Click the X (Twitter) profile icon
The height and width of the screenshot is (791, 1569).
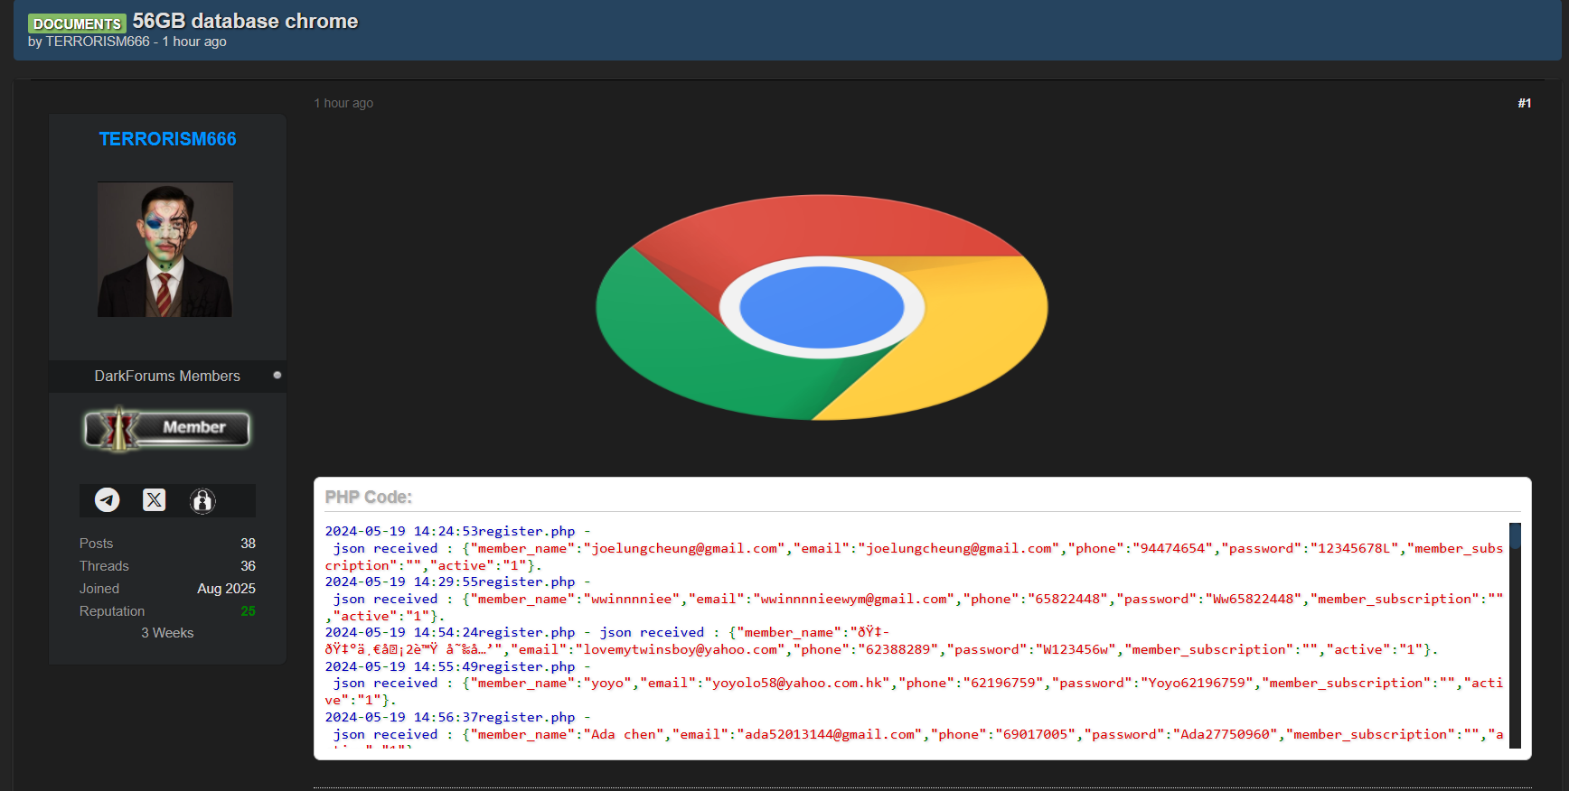point(155,500)
